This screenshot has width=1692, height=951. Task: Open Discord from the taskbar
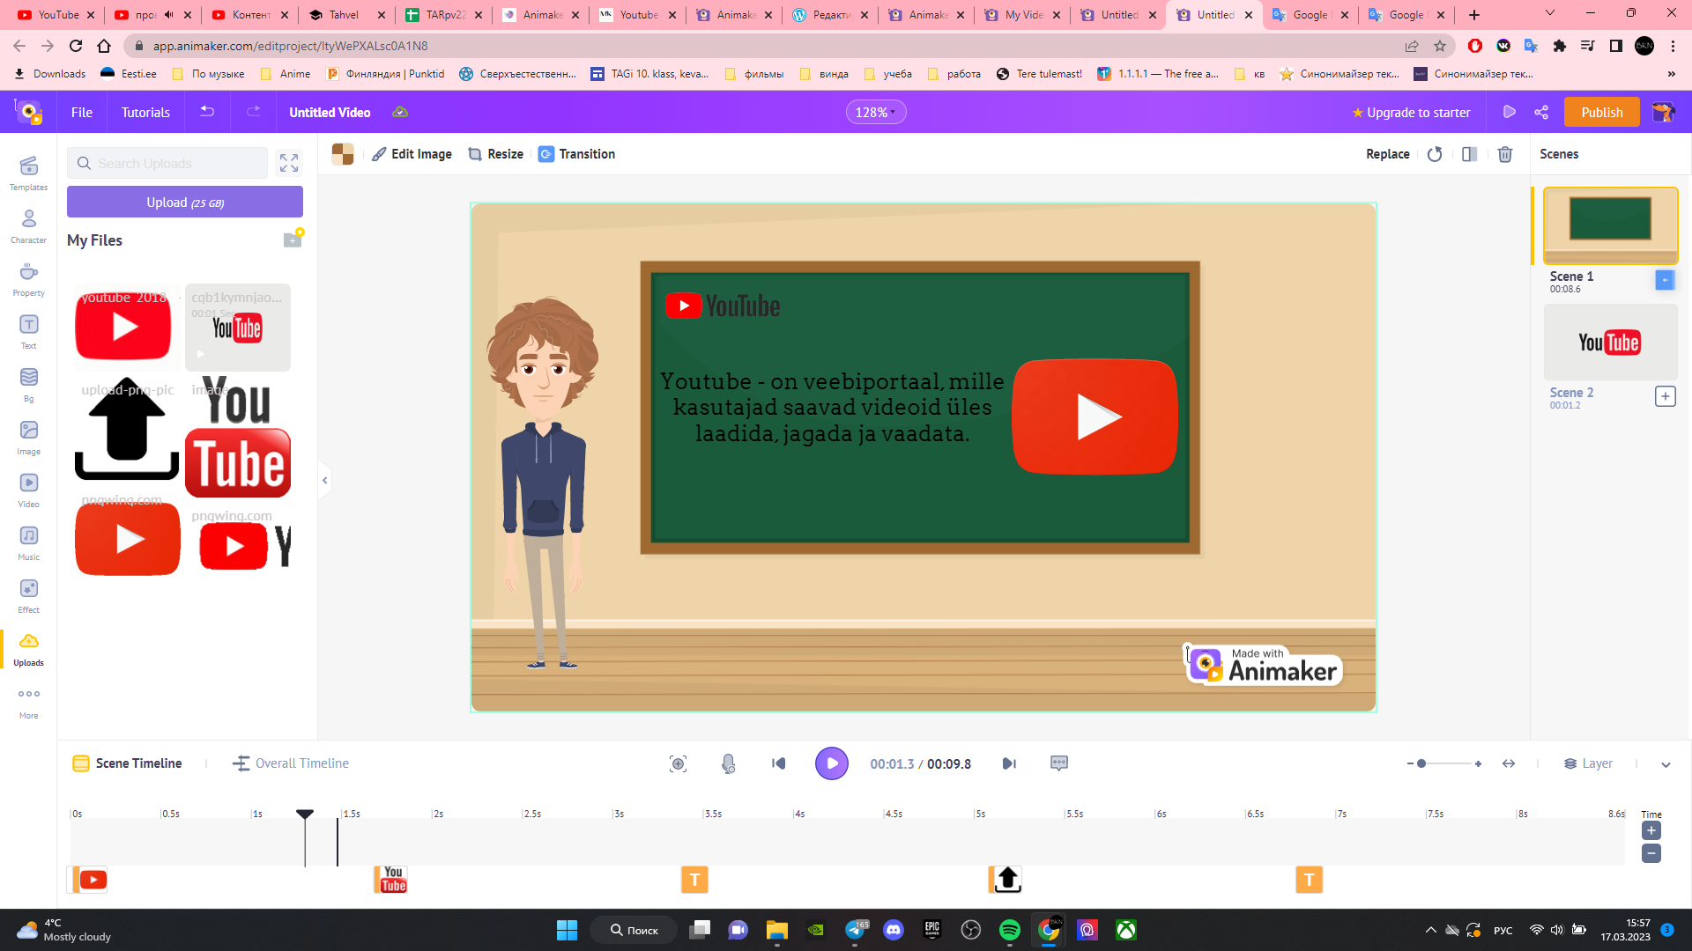click(894, 930)
